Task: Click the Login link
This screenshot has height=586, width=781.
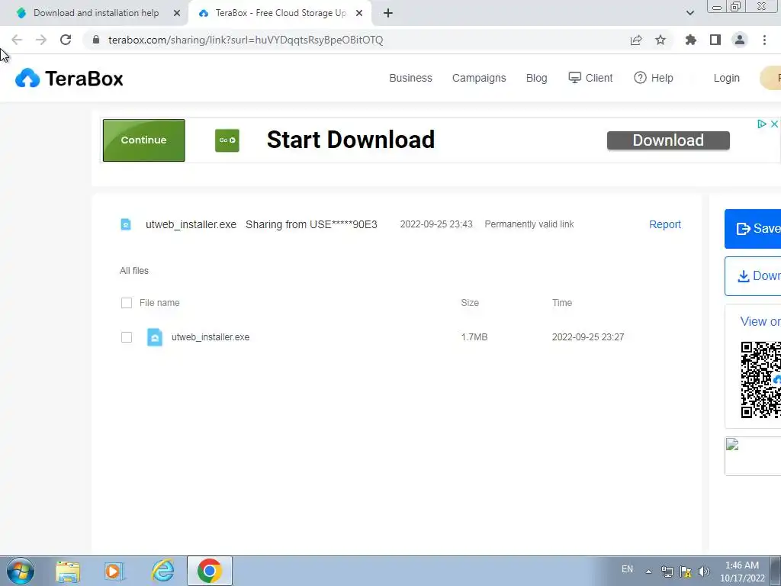Action: [x=726, y=79]
